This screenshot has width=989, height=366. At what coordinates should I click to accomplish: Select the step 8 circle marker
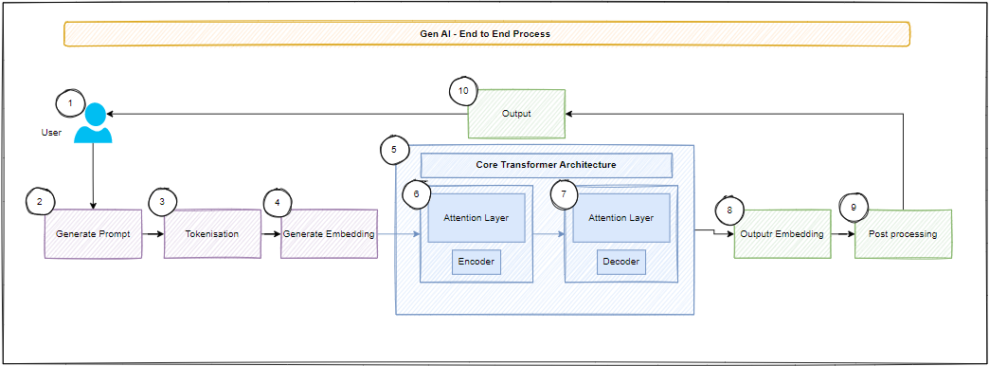tap(729, 210)
